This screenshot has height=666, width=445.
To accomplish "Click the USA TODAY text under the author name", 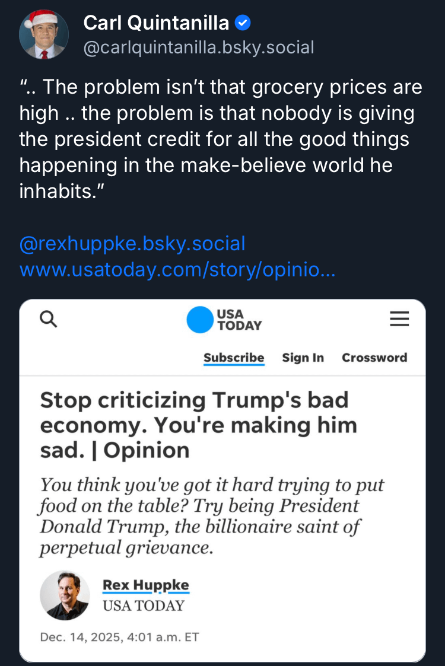I will coord(144,606).
